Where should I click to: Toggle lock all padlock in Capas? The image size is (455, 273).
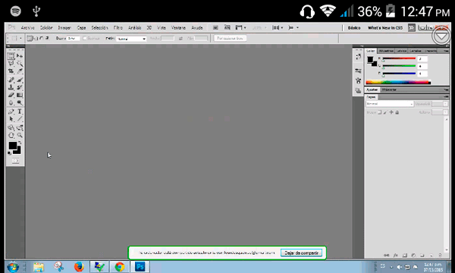397,112
